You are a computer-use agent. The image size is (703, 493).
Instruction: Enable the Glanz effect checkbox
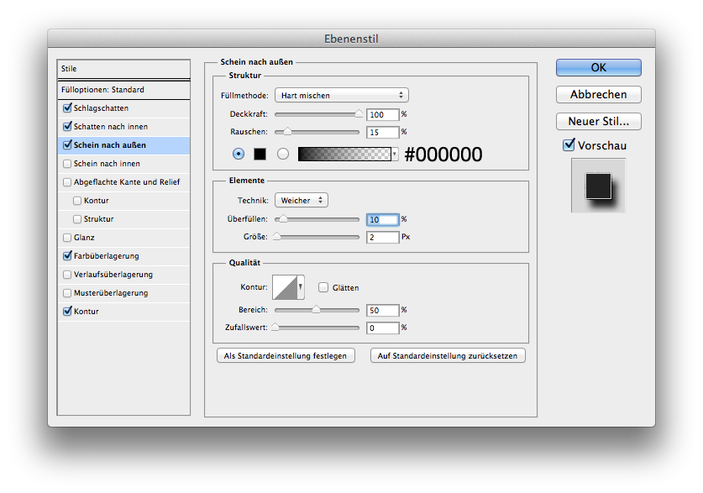tap(67, 238)
